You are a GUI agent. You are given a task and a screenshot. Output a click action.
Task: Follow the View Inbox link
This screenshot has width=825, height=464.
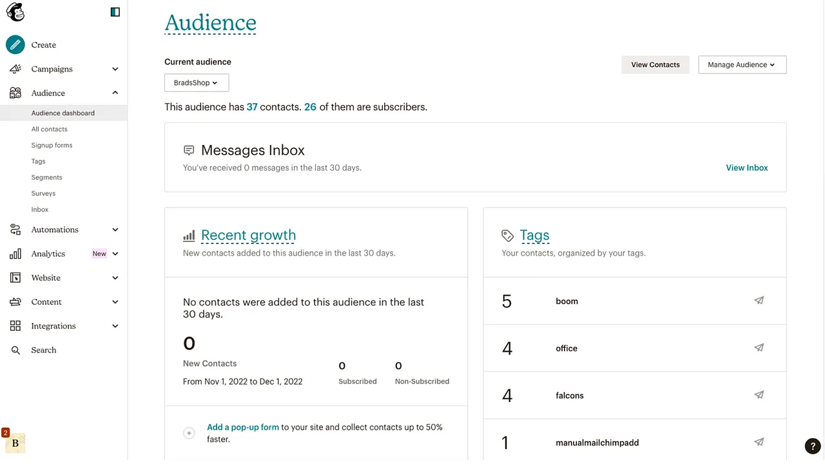point(746,168)
